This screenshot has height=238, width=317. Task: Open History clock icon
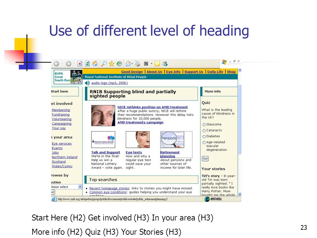(x=119, y=64)
